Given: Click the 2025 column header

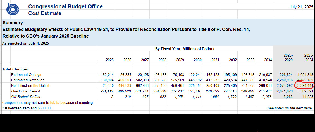Looking at the screenshot, I should coord(109,60).
